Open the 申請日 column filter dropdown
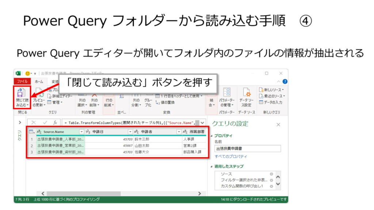 point(130,132)
